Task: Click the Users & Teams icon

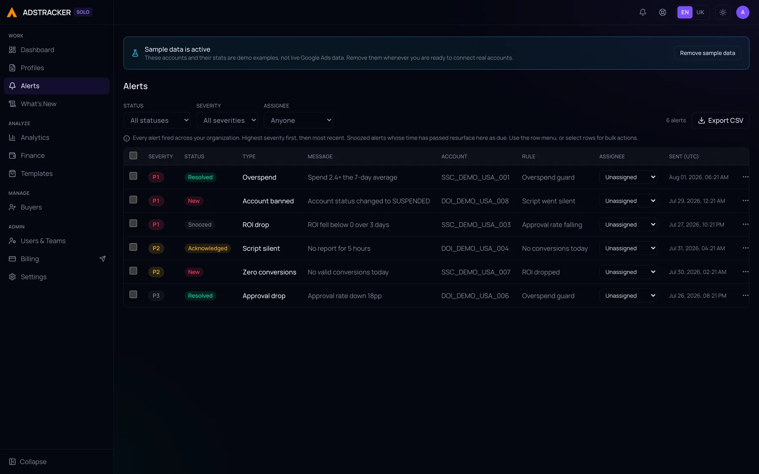Action: (12, 241)
